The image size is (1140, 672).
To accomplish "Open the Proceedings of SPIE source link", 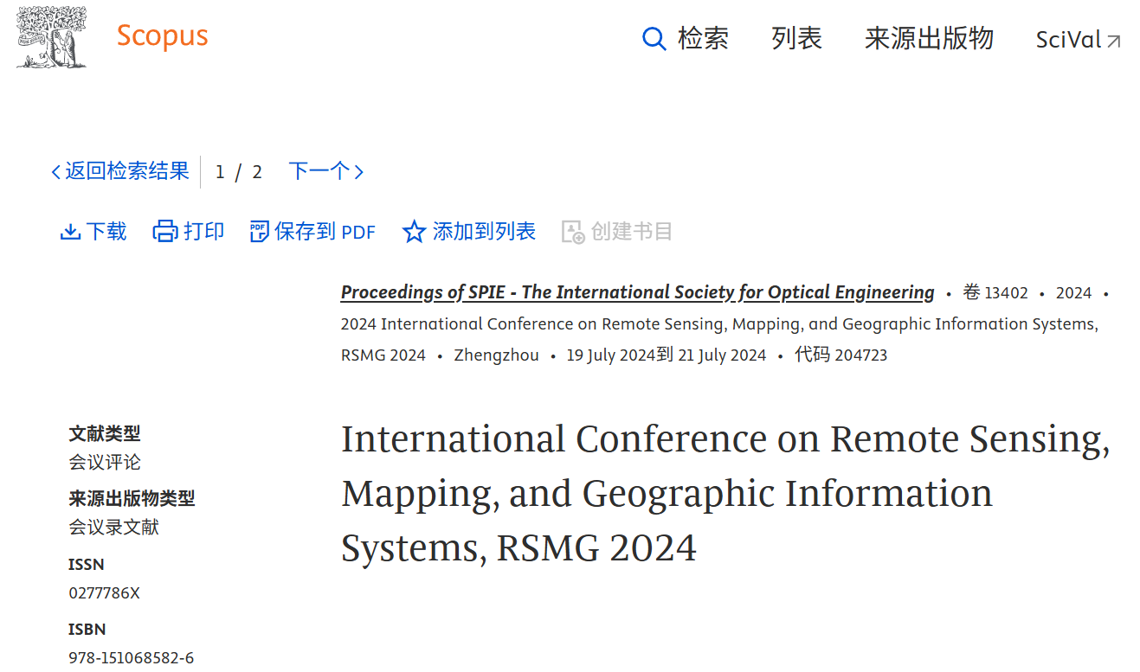I will [x=637, y=292].
